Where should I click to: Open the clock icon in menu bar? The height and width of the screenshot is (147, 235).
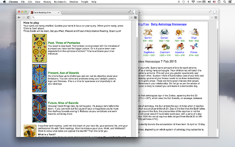tap(219, 2)
